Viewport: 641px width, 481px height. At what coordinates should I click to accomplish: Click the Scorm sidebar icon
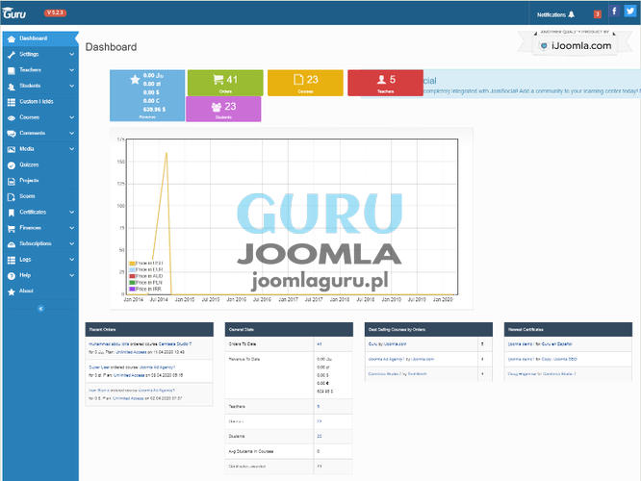pos(12,197)
